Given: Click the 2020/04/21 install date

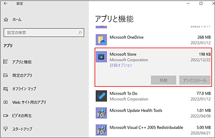Looking at the screenshot, I should 200,133.
